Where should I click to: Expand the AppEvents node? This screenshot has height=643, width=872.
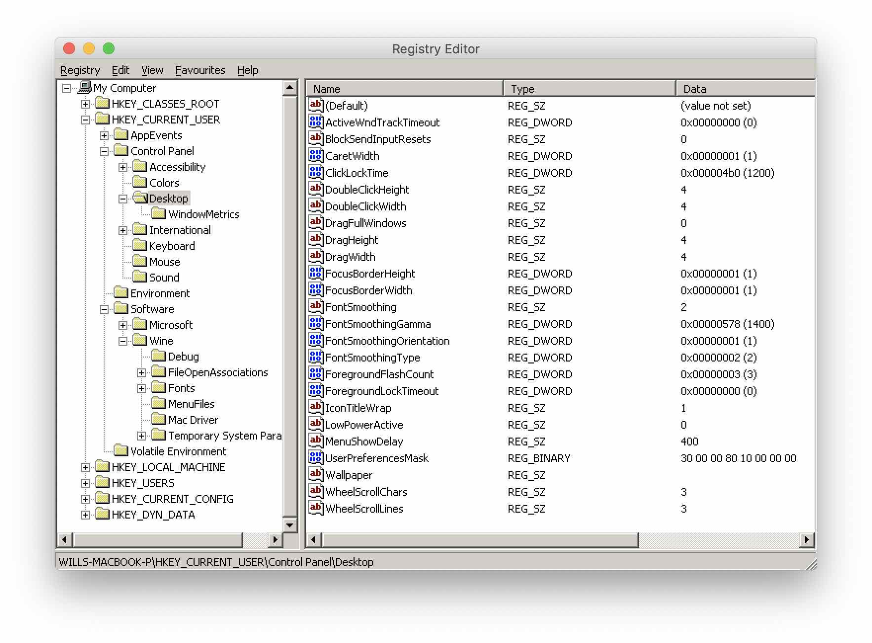pos(104,135)
